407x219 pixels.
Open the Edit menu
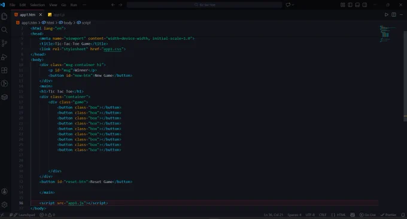[x=23, y=5]
